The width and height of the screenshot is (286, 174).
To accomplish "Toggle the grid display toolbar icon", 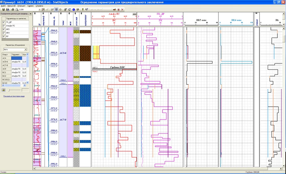I will (x=57, y=9).
